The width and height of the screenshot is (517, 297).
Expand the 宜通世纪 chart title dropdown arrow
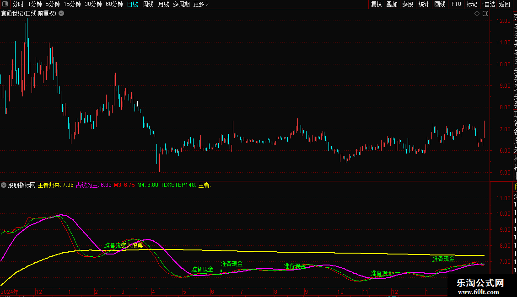click(61, 13)
